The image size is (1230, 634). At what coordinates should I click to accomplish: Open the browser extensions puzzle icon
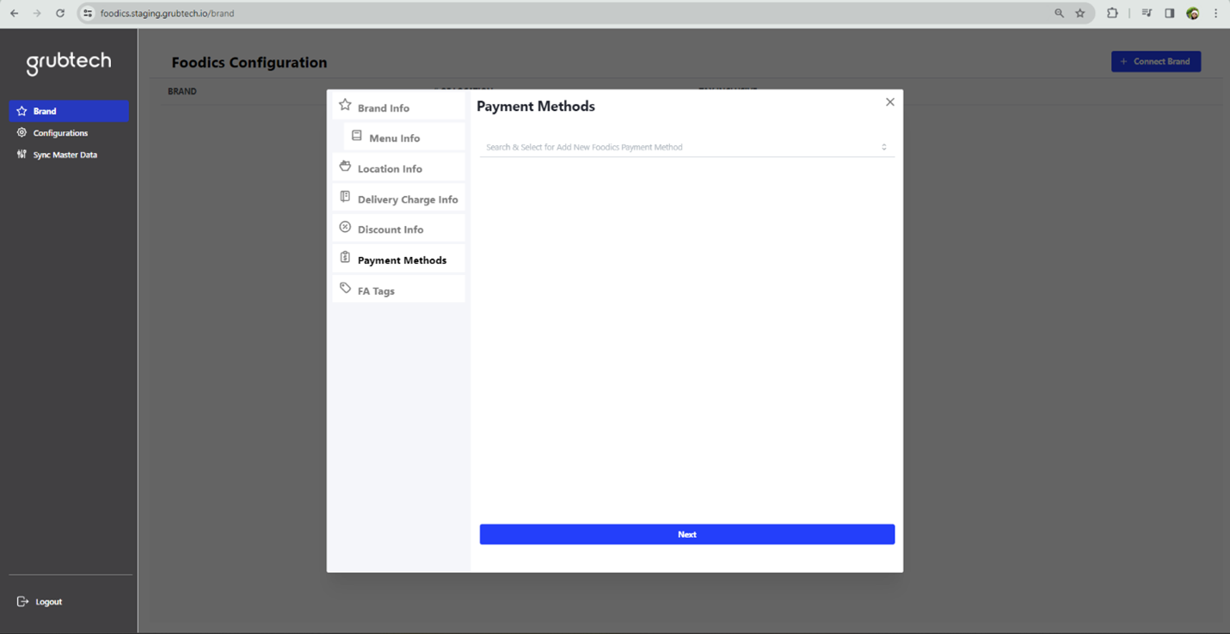pos(1112,14)
